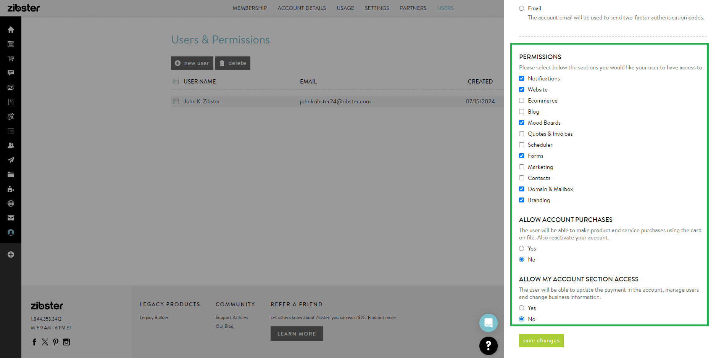The image size is (716, 358).
Task: Enable the Scheduler permission checkbox
Action: (x=521, y=145)
